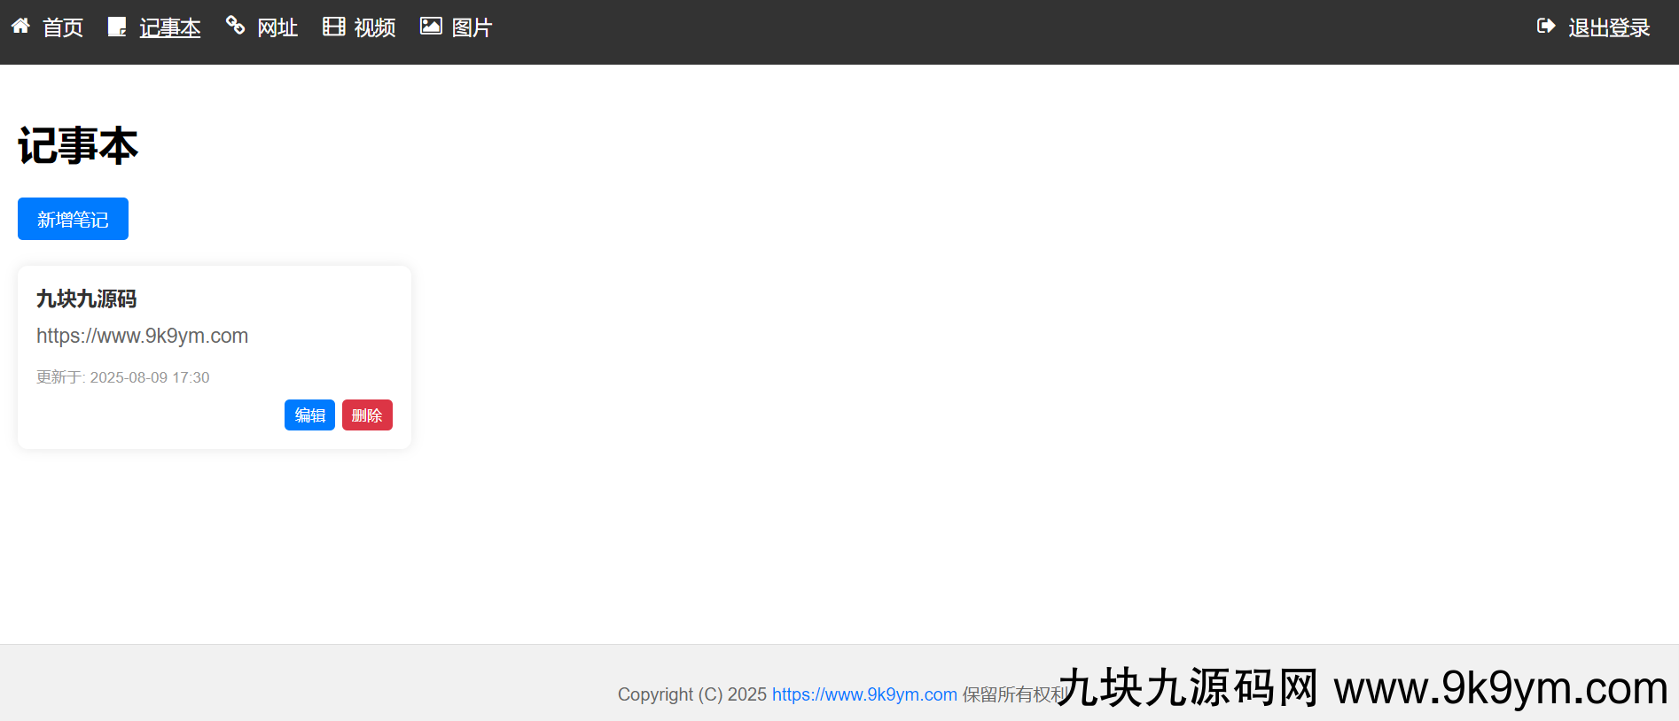This screenshot has height=721, width=1679.
Task: Click the note body URL text
Action: coord(142,337)
